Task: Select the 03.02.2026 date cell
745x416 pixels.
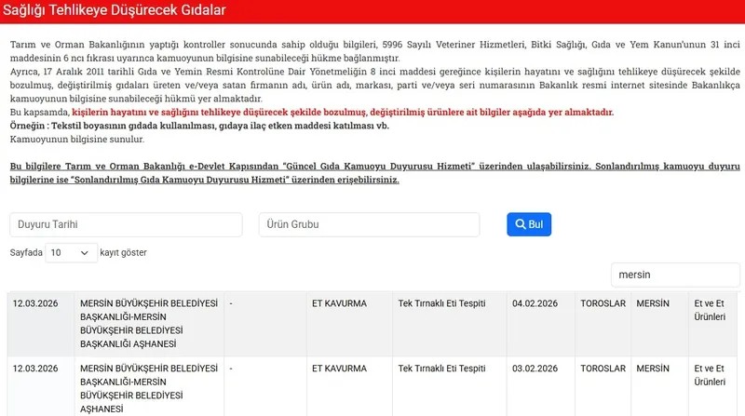Action: pos(535,369)
